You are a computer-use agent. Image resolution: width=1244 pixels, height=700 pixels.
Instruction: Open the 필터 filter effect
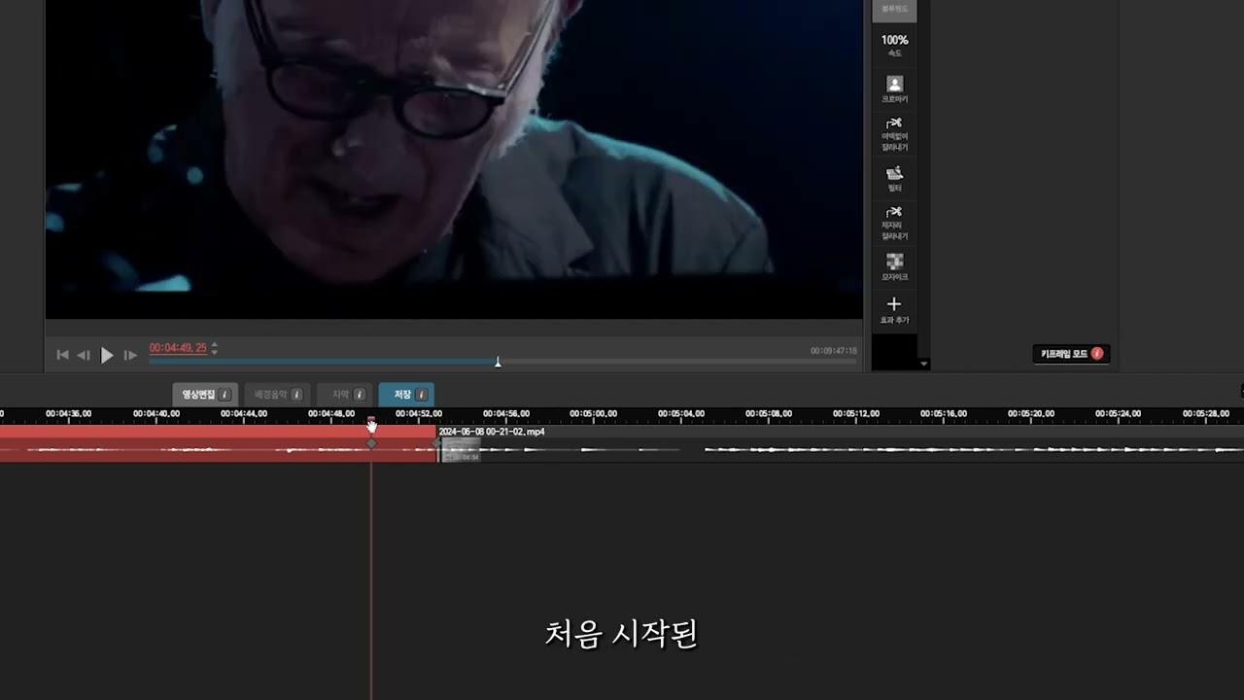coord(894,179)
